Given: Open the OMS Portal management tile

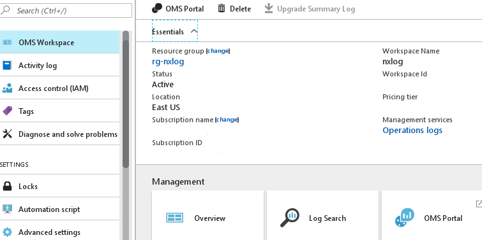Looking at the screenshot, I should (x=432, y=215).
